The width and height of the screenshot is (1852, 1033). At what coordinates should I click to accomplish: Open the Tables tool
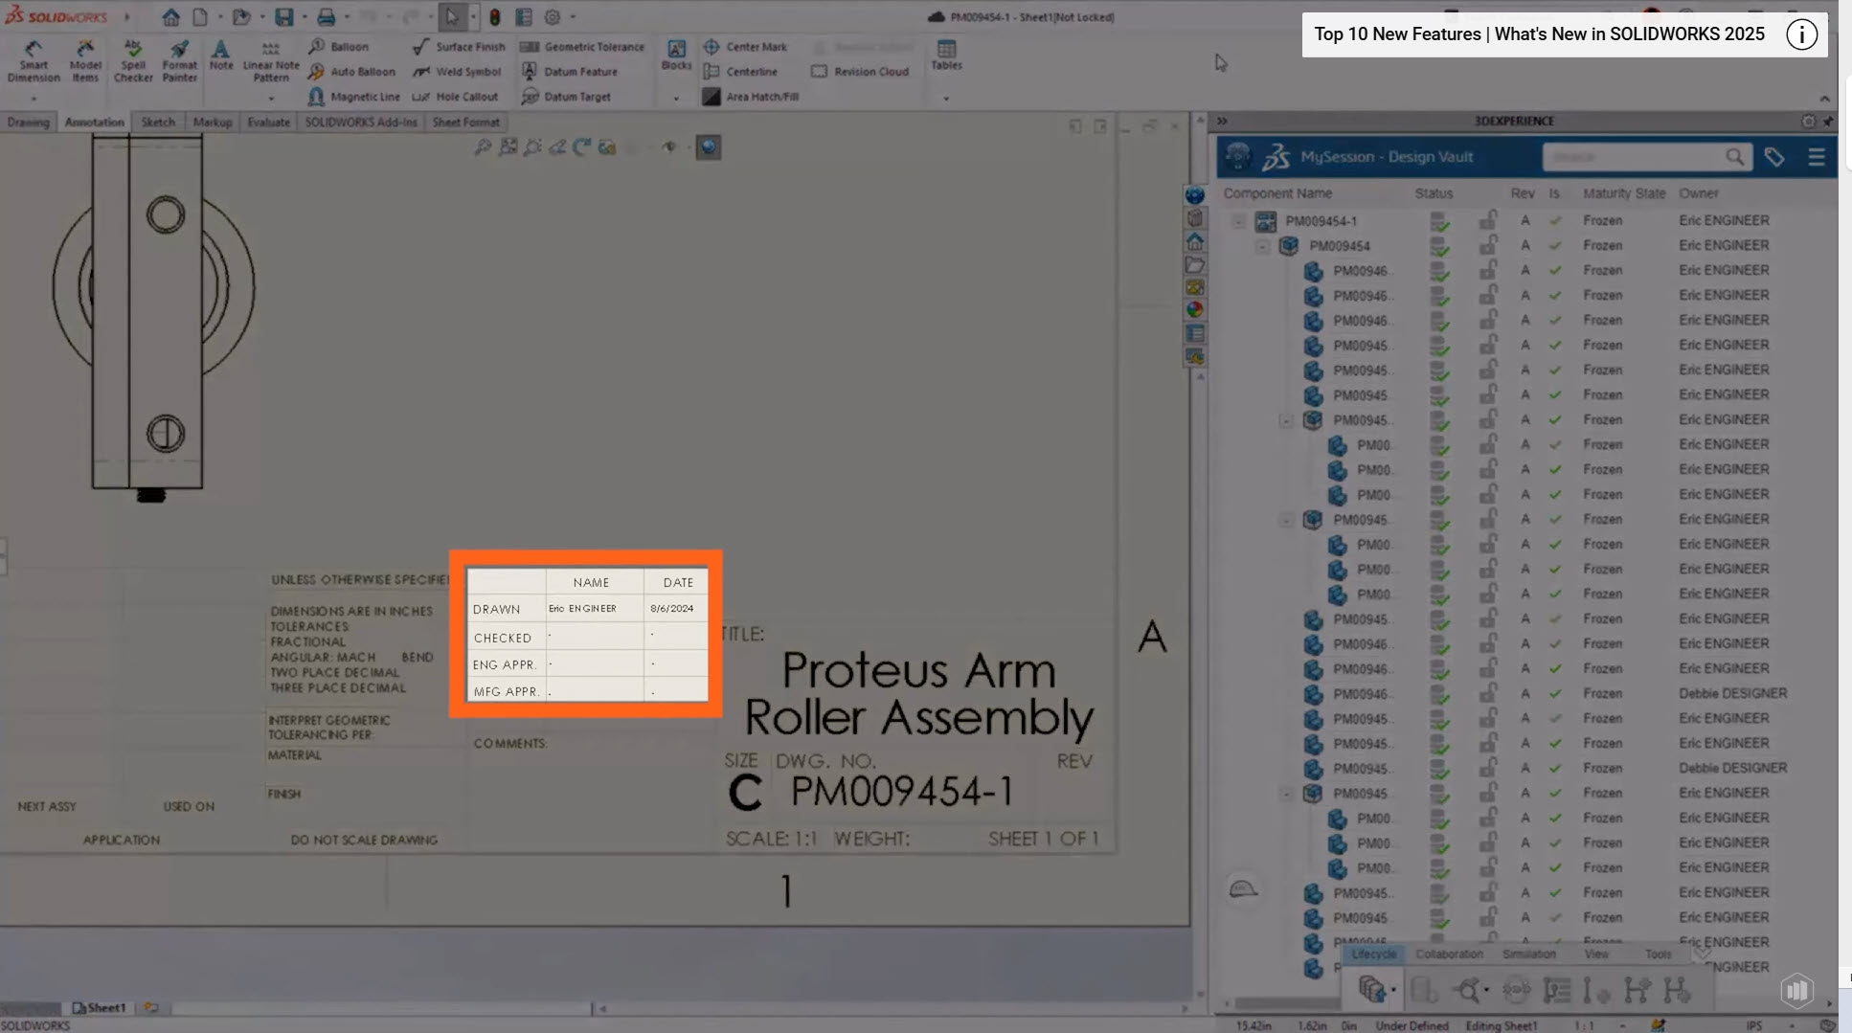[x=946, y=55]
